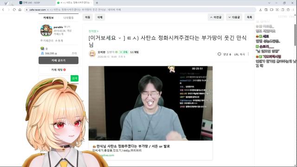Click the green 구독 subscribe button
The height and width of the screenshot is (167, 297).
coord(124,52)
